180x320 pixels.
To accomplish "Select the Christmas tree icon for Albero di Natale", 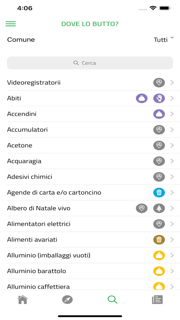I will click(x=159, y=208).
